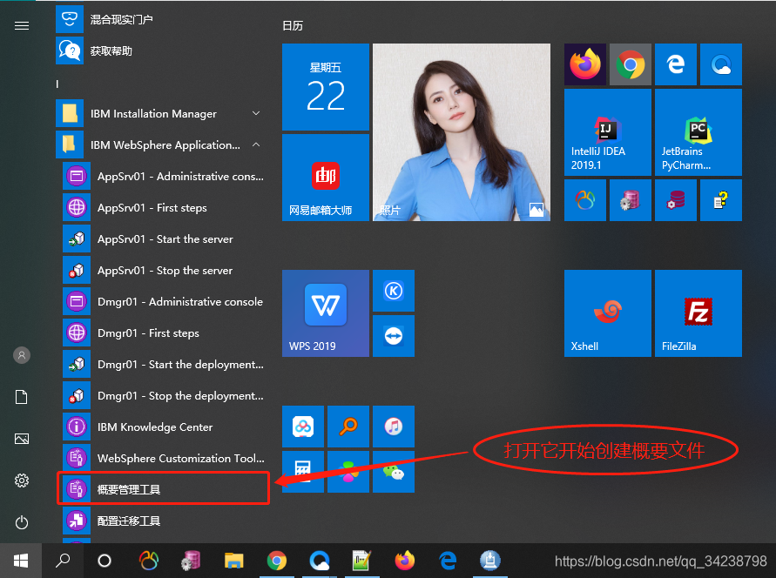Open Edge legacy on the taskbar

pyautogui.click(x=448, y=561)
